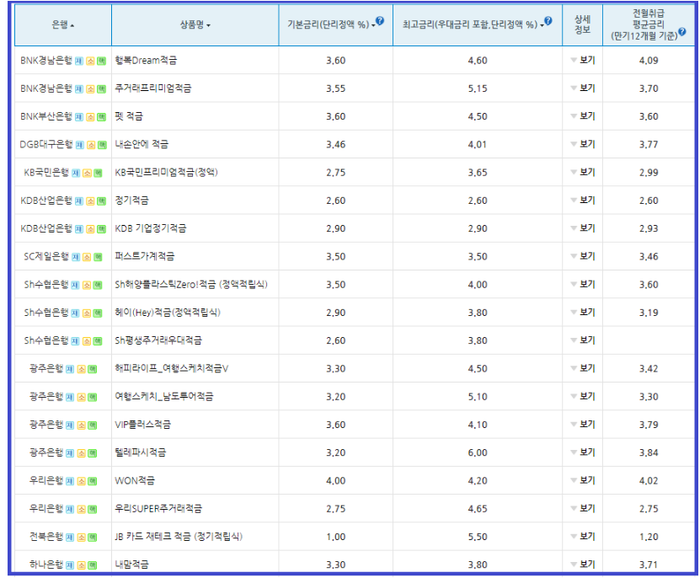700x578 pixels.
Task: Select product name KDB 기업정기적금
Action: pyautogui.click(x=151, y=228)
